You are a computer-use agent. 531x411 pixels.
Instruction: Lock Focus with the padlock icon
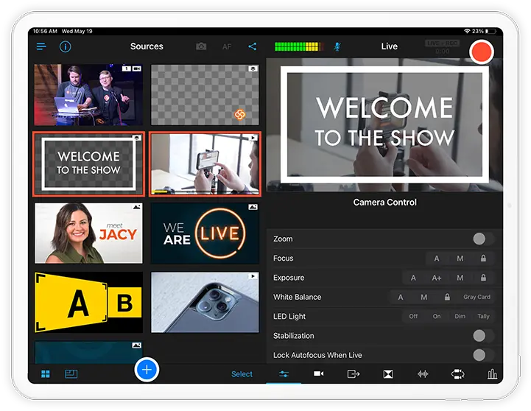click(x=483, y=259)
